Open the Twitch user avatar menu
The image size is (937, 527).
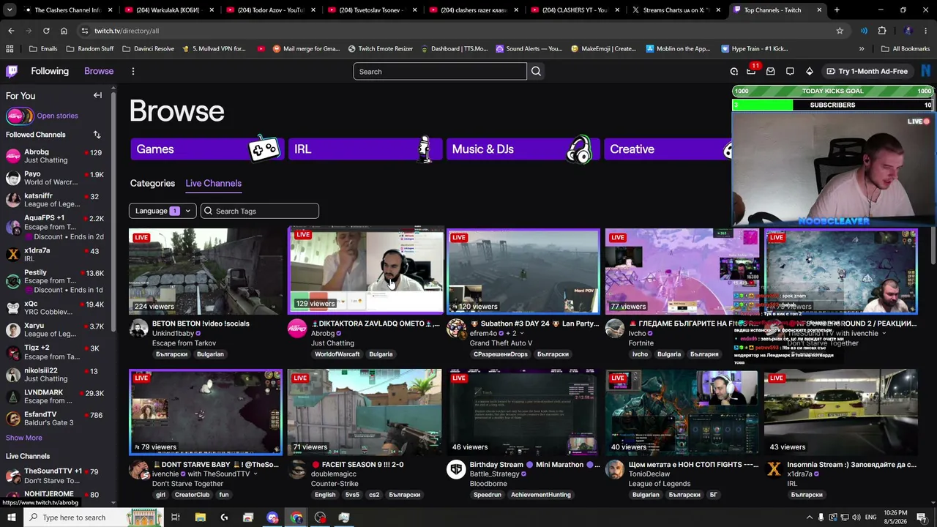(x=925, y=71)
